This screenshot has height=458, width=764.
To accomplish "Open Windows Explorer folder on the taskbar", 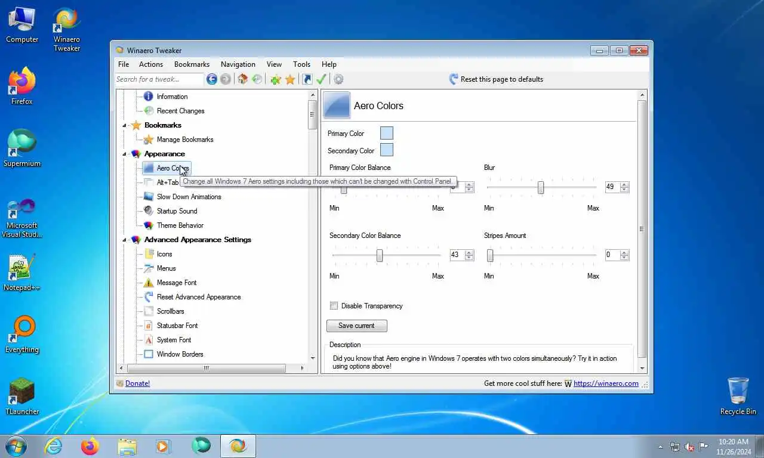I will [127, 446].
